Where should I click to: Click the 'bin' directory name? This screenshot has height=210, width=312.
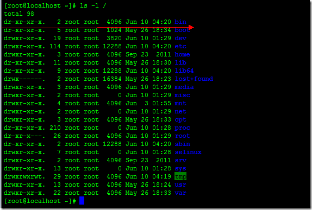(180, 22)
